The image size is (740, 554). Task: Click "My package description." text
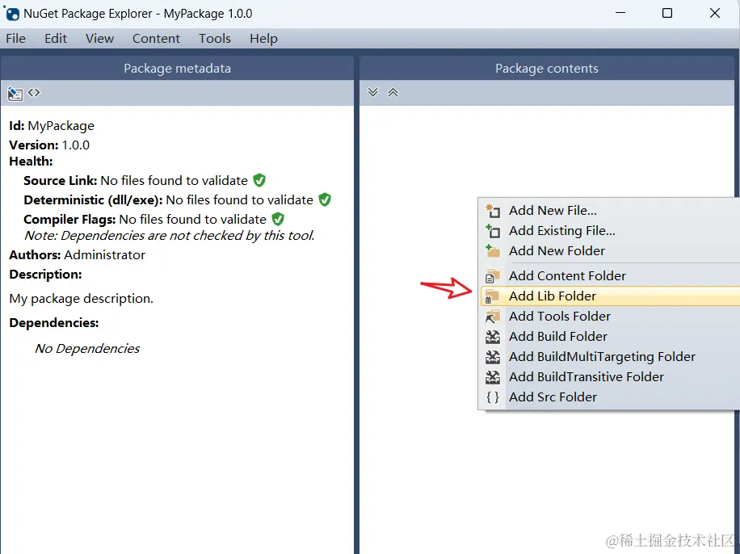pyautogui.click(x=81, y=299)
